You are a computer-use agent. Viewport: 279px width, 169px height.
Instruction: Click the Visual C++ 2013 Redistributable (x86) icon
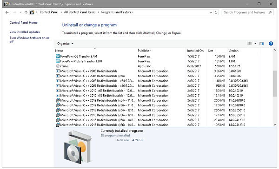[x=58, y=115]
